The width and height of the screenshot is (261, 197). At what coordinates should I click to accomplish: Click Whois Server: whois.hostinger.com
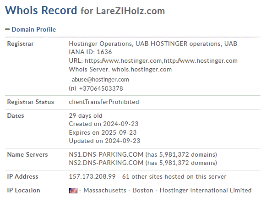pyautogui.click(x=120, y=70)
